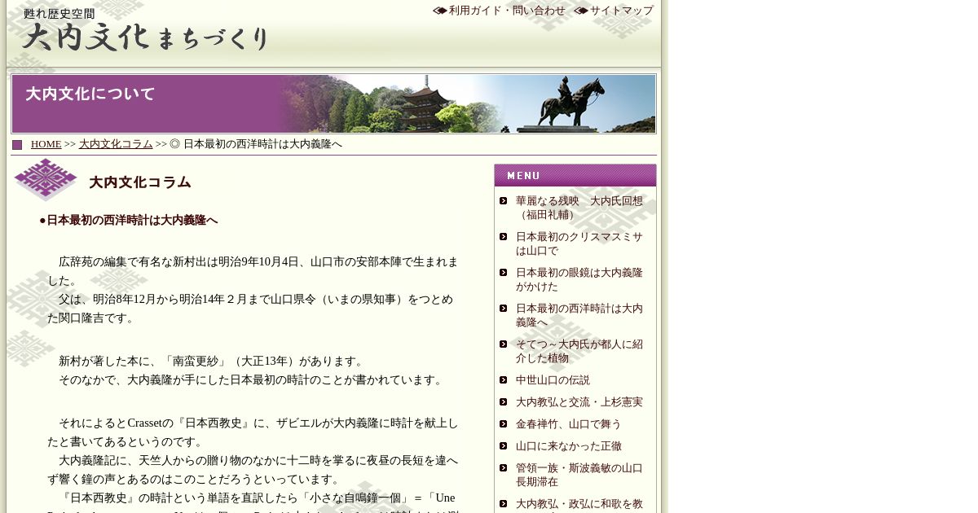Open menu item 大内教弘と交流・上杉憲実
Screen dimensions: 978x513
click(x=579, y=402)
